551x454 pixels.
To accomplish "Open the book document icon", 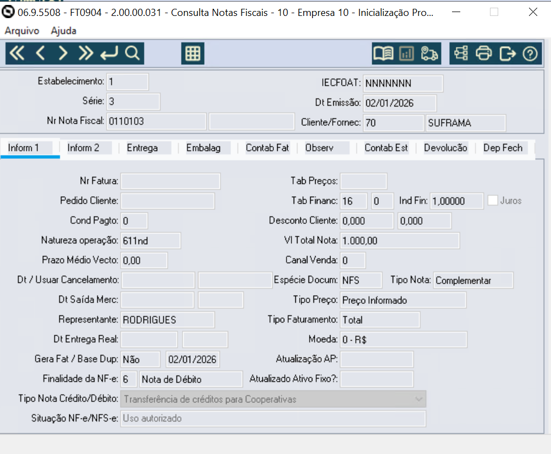I will [x=383, y=53].
